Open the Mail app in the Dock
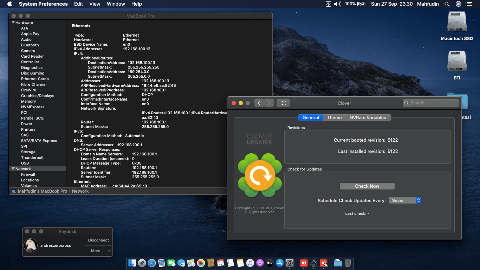The image size is (480, 270). click(x=162, y=263)
